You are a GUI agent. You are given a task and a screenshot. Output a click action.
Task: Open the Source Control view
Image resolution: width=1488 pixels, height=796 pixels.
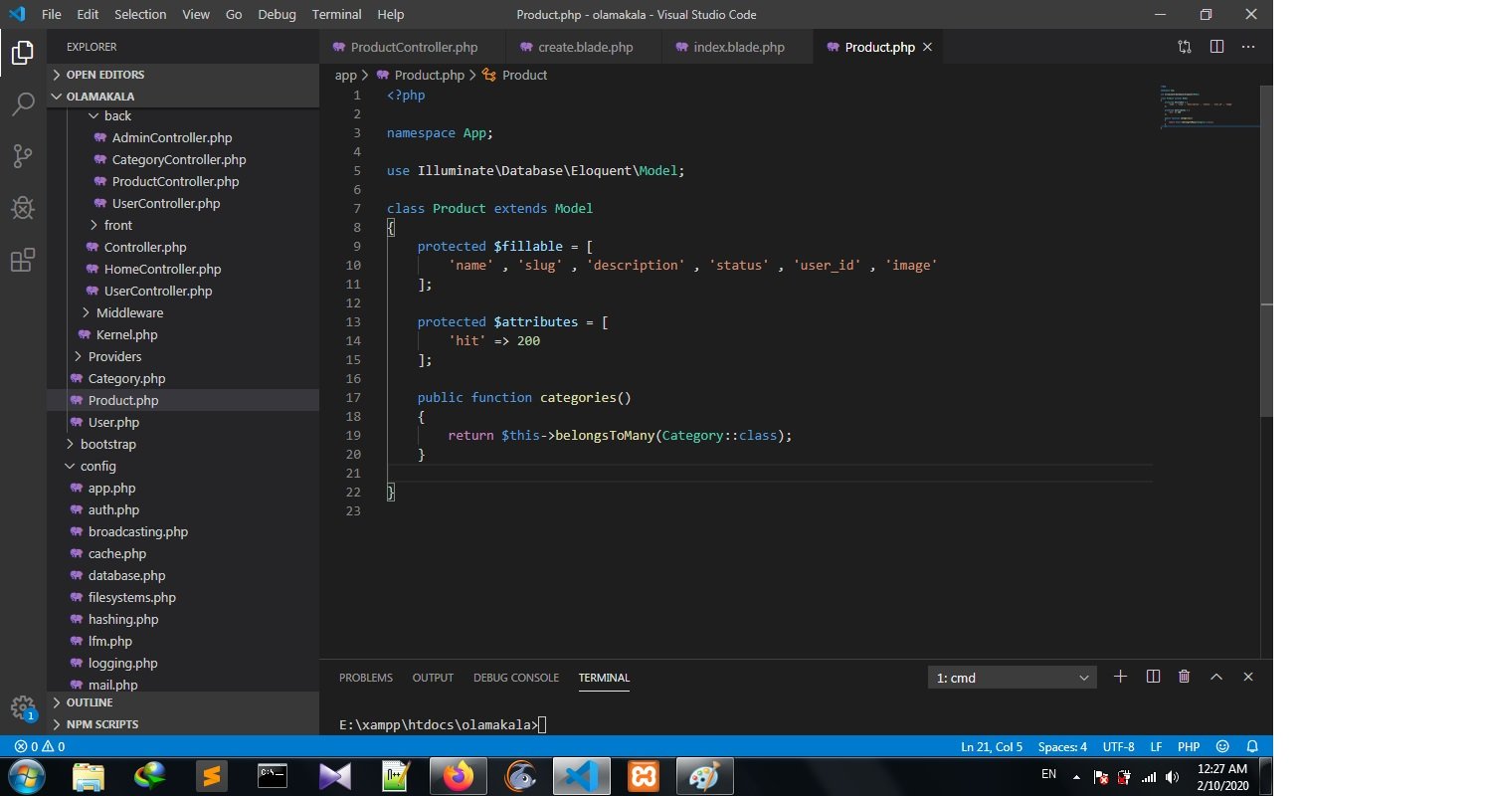[23, 156]
